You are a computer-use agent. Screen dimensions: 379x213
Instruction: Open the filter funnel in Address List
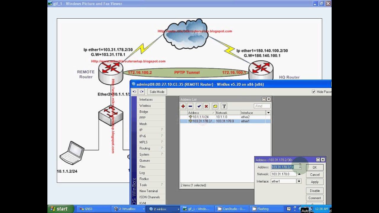coord(224,106)
